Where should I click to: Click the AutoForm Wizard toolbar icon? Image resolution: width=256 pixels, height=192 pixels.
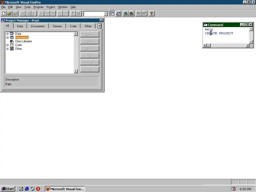[x=138, y=13]
